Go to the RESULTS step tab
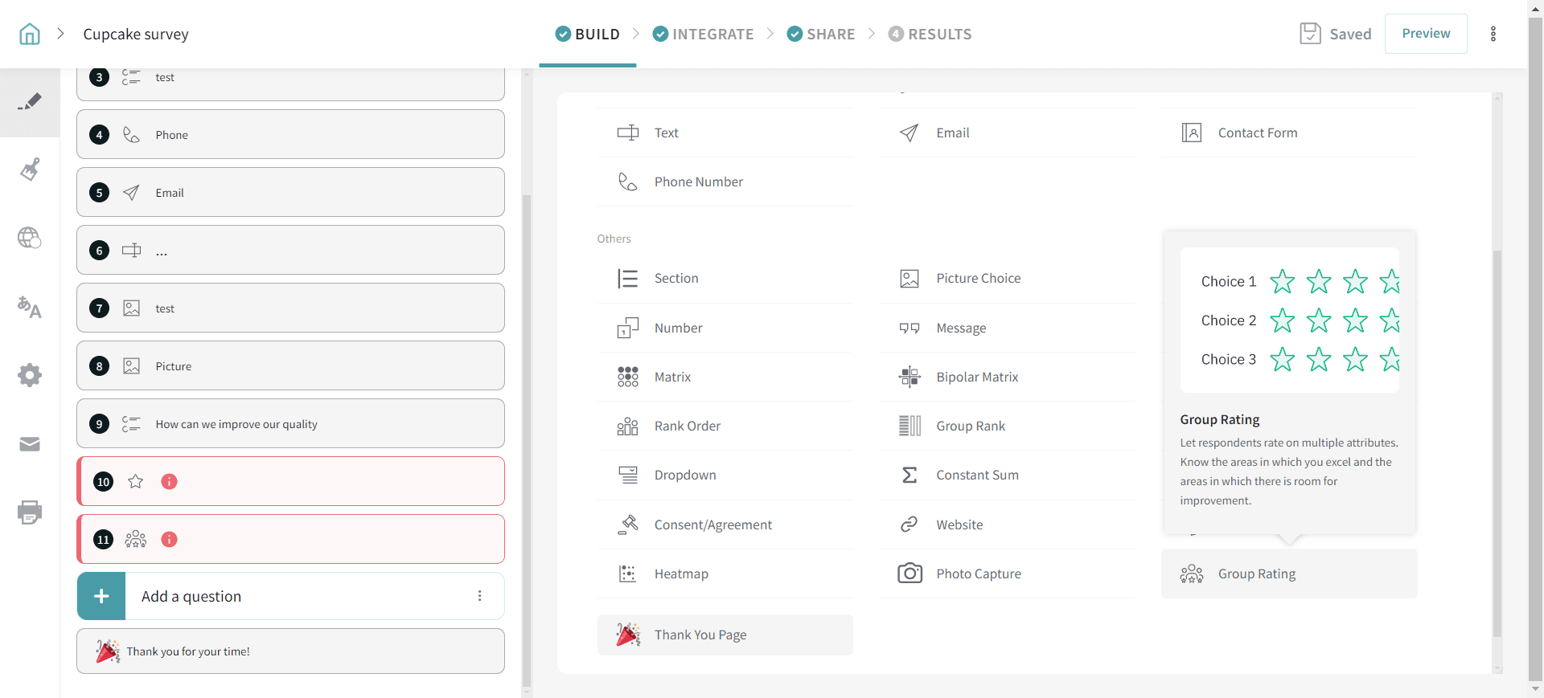 tap(930, 34)
